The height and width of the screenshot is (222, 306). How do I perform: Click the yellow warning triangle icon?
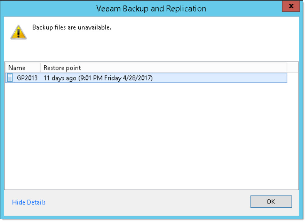click(x=19, y=32)
